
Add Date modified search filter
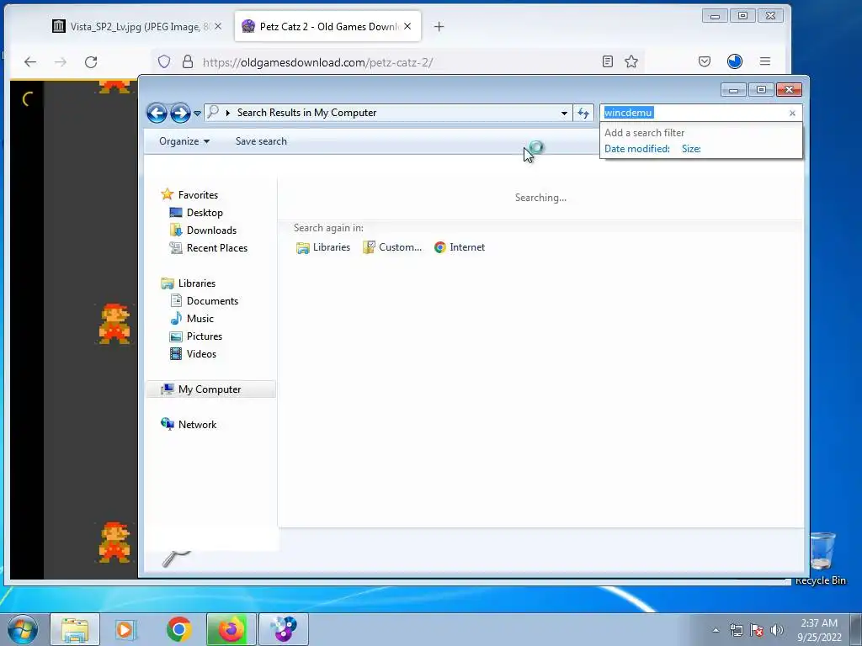point(637,149)
